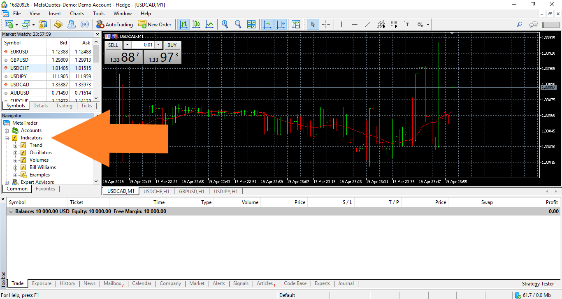This screenshot has width=562, height=299.
Task: Expand the Volumes node
Action: 15,160
